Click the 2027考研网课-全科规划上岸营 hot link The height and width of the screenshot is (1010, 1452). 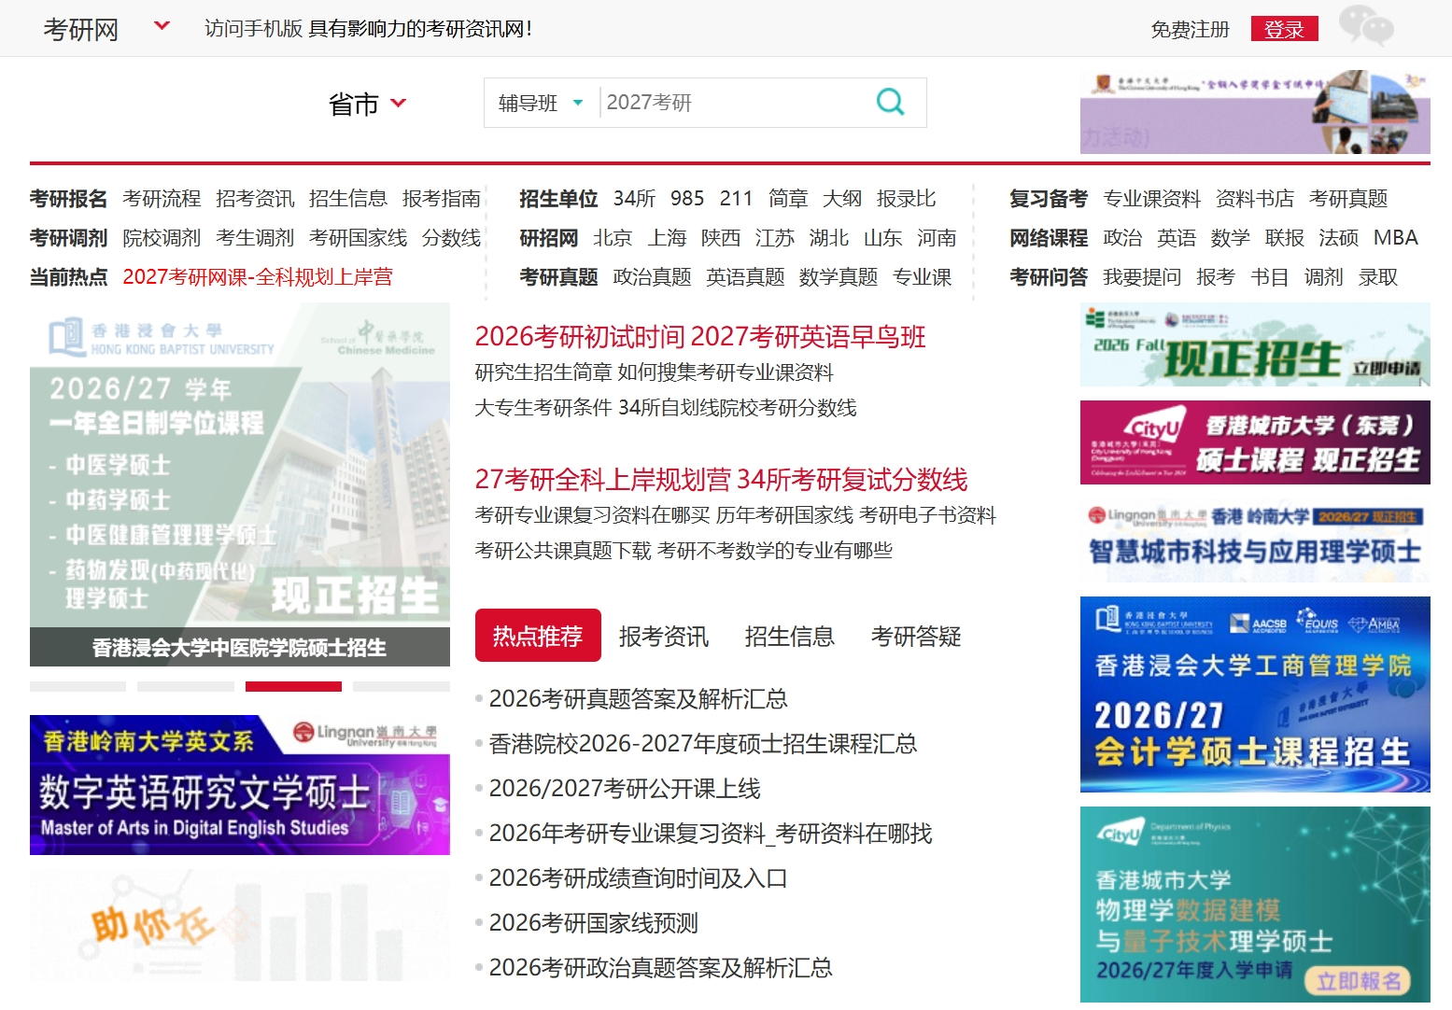point(259,277)
